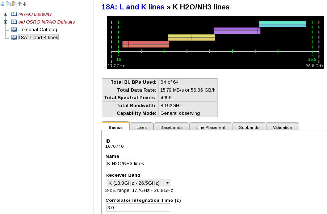
Task: Click the Copy icon in toolbar
Action: point(8,4)
